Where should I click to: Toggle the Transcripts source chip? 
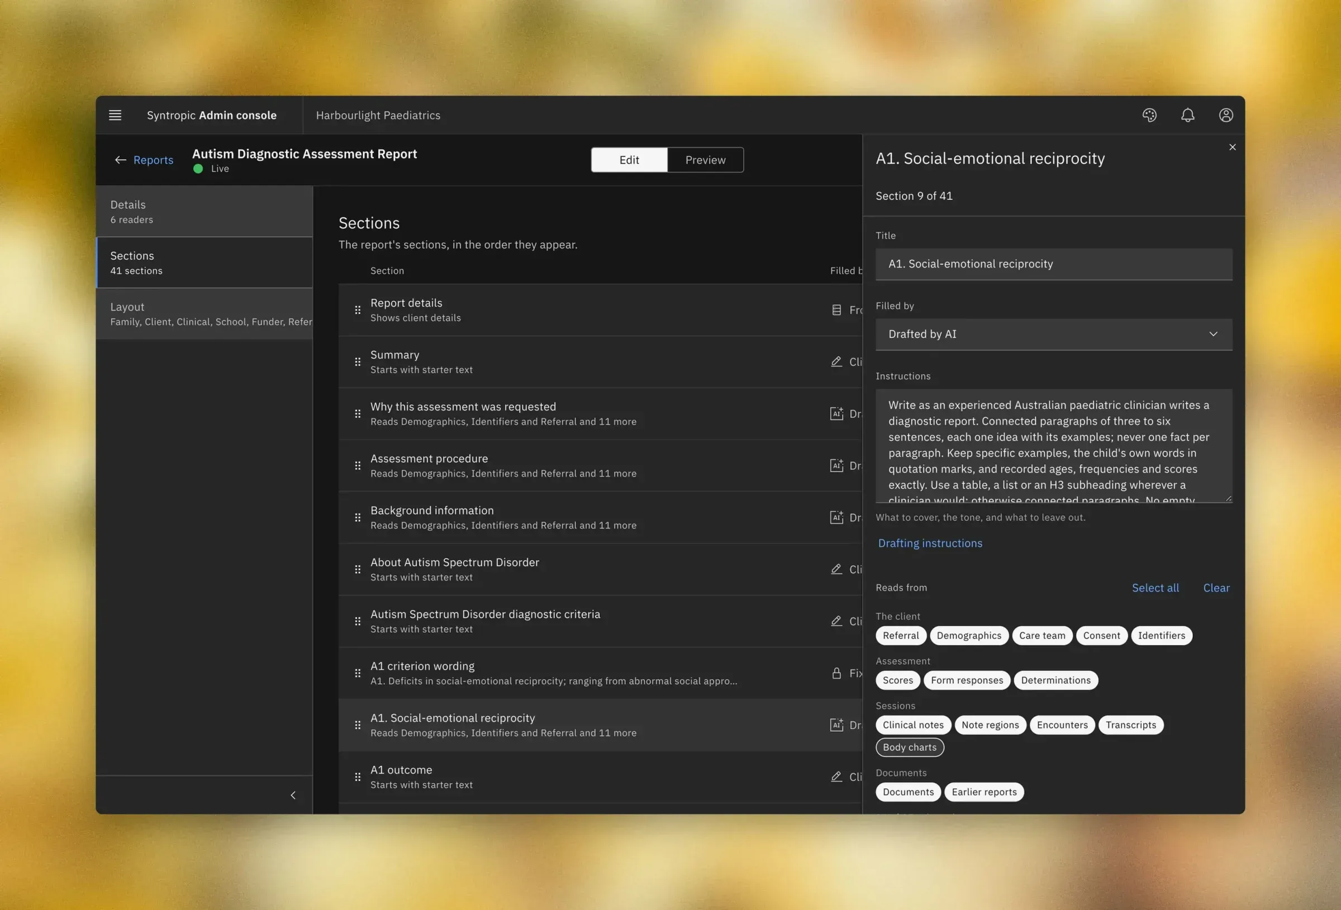click(x=1130, y=725)
